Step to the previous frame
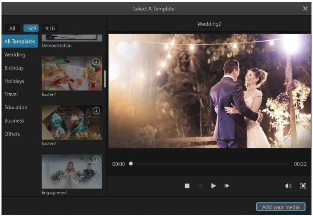This screenshot has width=313, height=216. (201, 186)
